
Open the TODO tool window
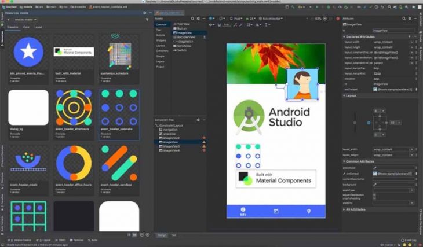[x=60, y=240]
